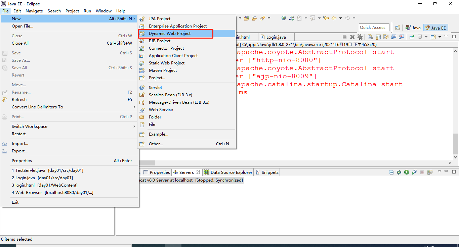
Task: Toggle Pin Console icon
Action: (412, 37)
